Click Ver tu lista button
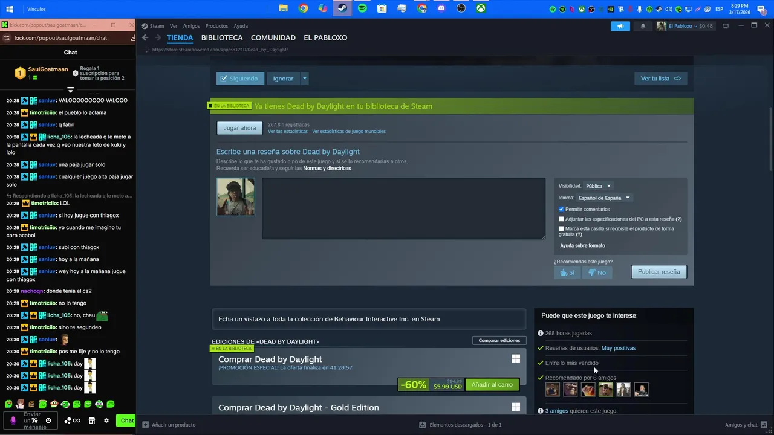 (x=660, y=79)
